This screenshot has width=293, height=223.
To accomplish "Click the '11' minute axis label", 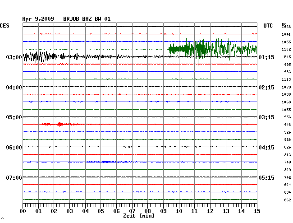I will 194,211.
